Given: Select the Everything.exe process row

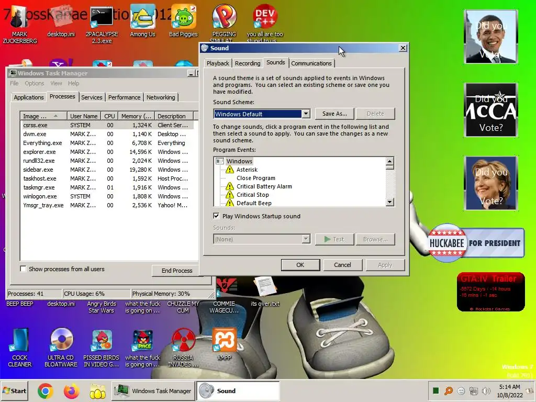Looking at the screenshot, I should coord(107,143).
